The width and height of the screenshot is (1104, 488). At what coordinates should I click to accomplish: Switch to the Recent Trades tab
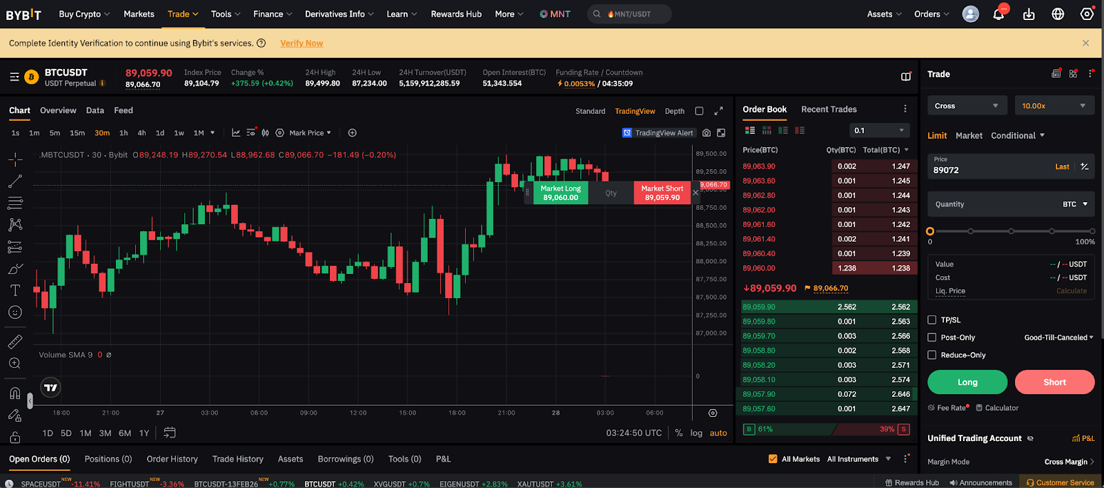829,109
